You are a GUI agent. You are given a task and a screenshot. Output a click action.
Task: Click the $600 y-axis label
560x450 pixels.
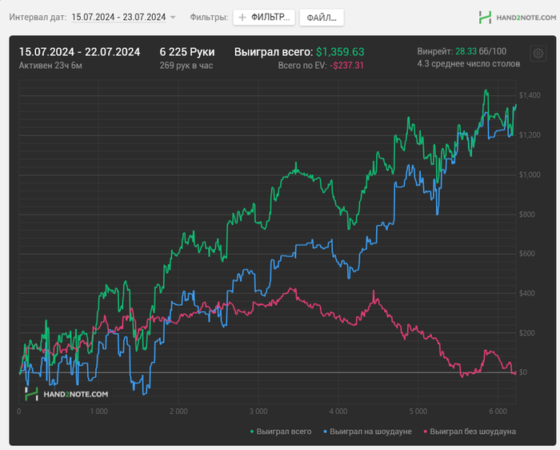tap(527, 253)
